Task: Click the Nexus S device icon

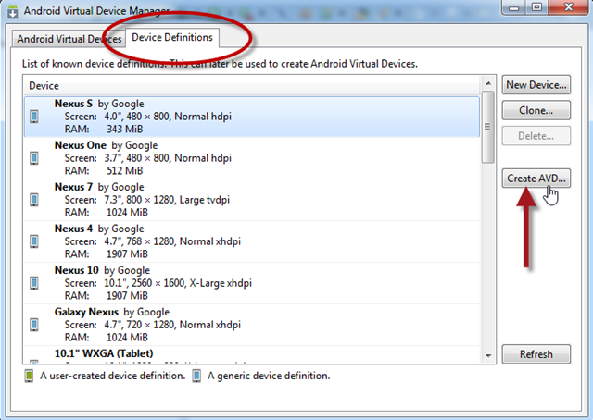Action: tap(34, 117)
